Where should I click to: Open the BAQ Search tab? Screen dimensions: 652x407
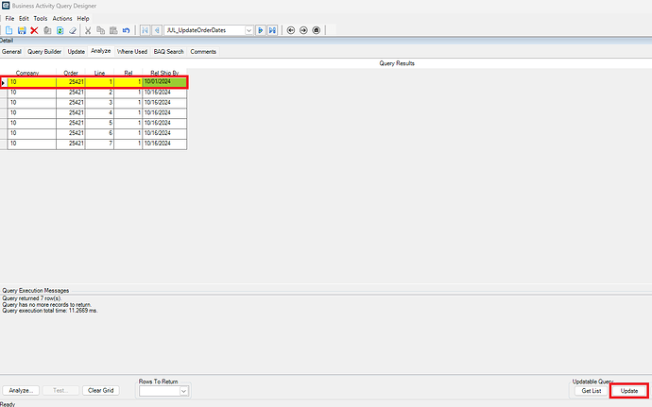[168, 52]
